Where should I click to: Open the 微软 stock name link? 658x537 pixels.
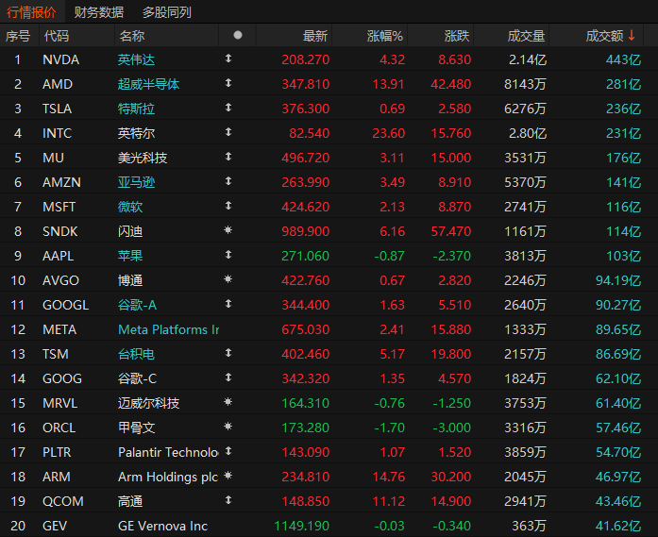click(x=130, y=207)
